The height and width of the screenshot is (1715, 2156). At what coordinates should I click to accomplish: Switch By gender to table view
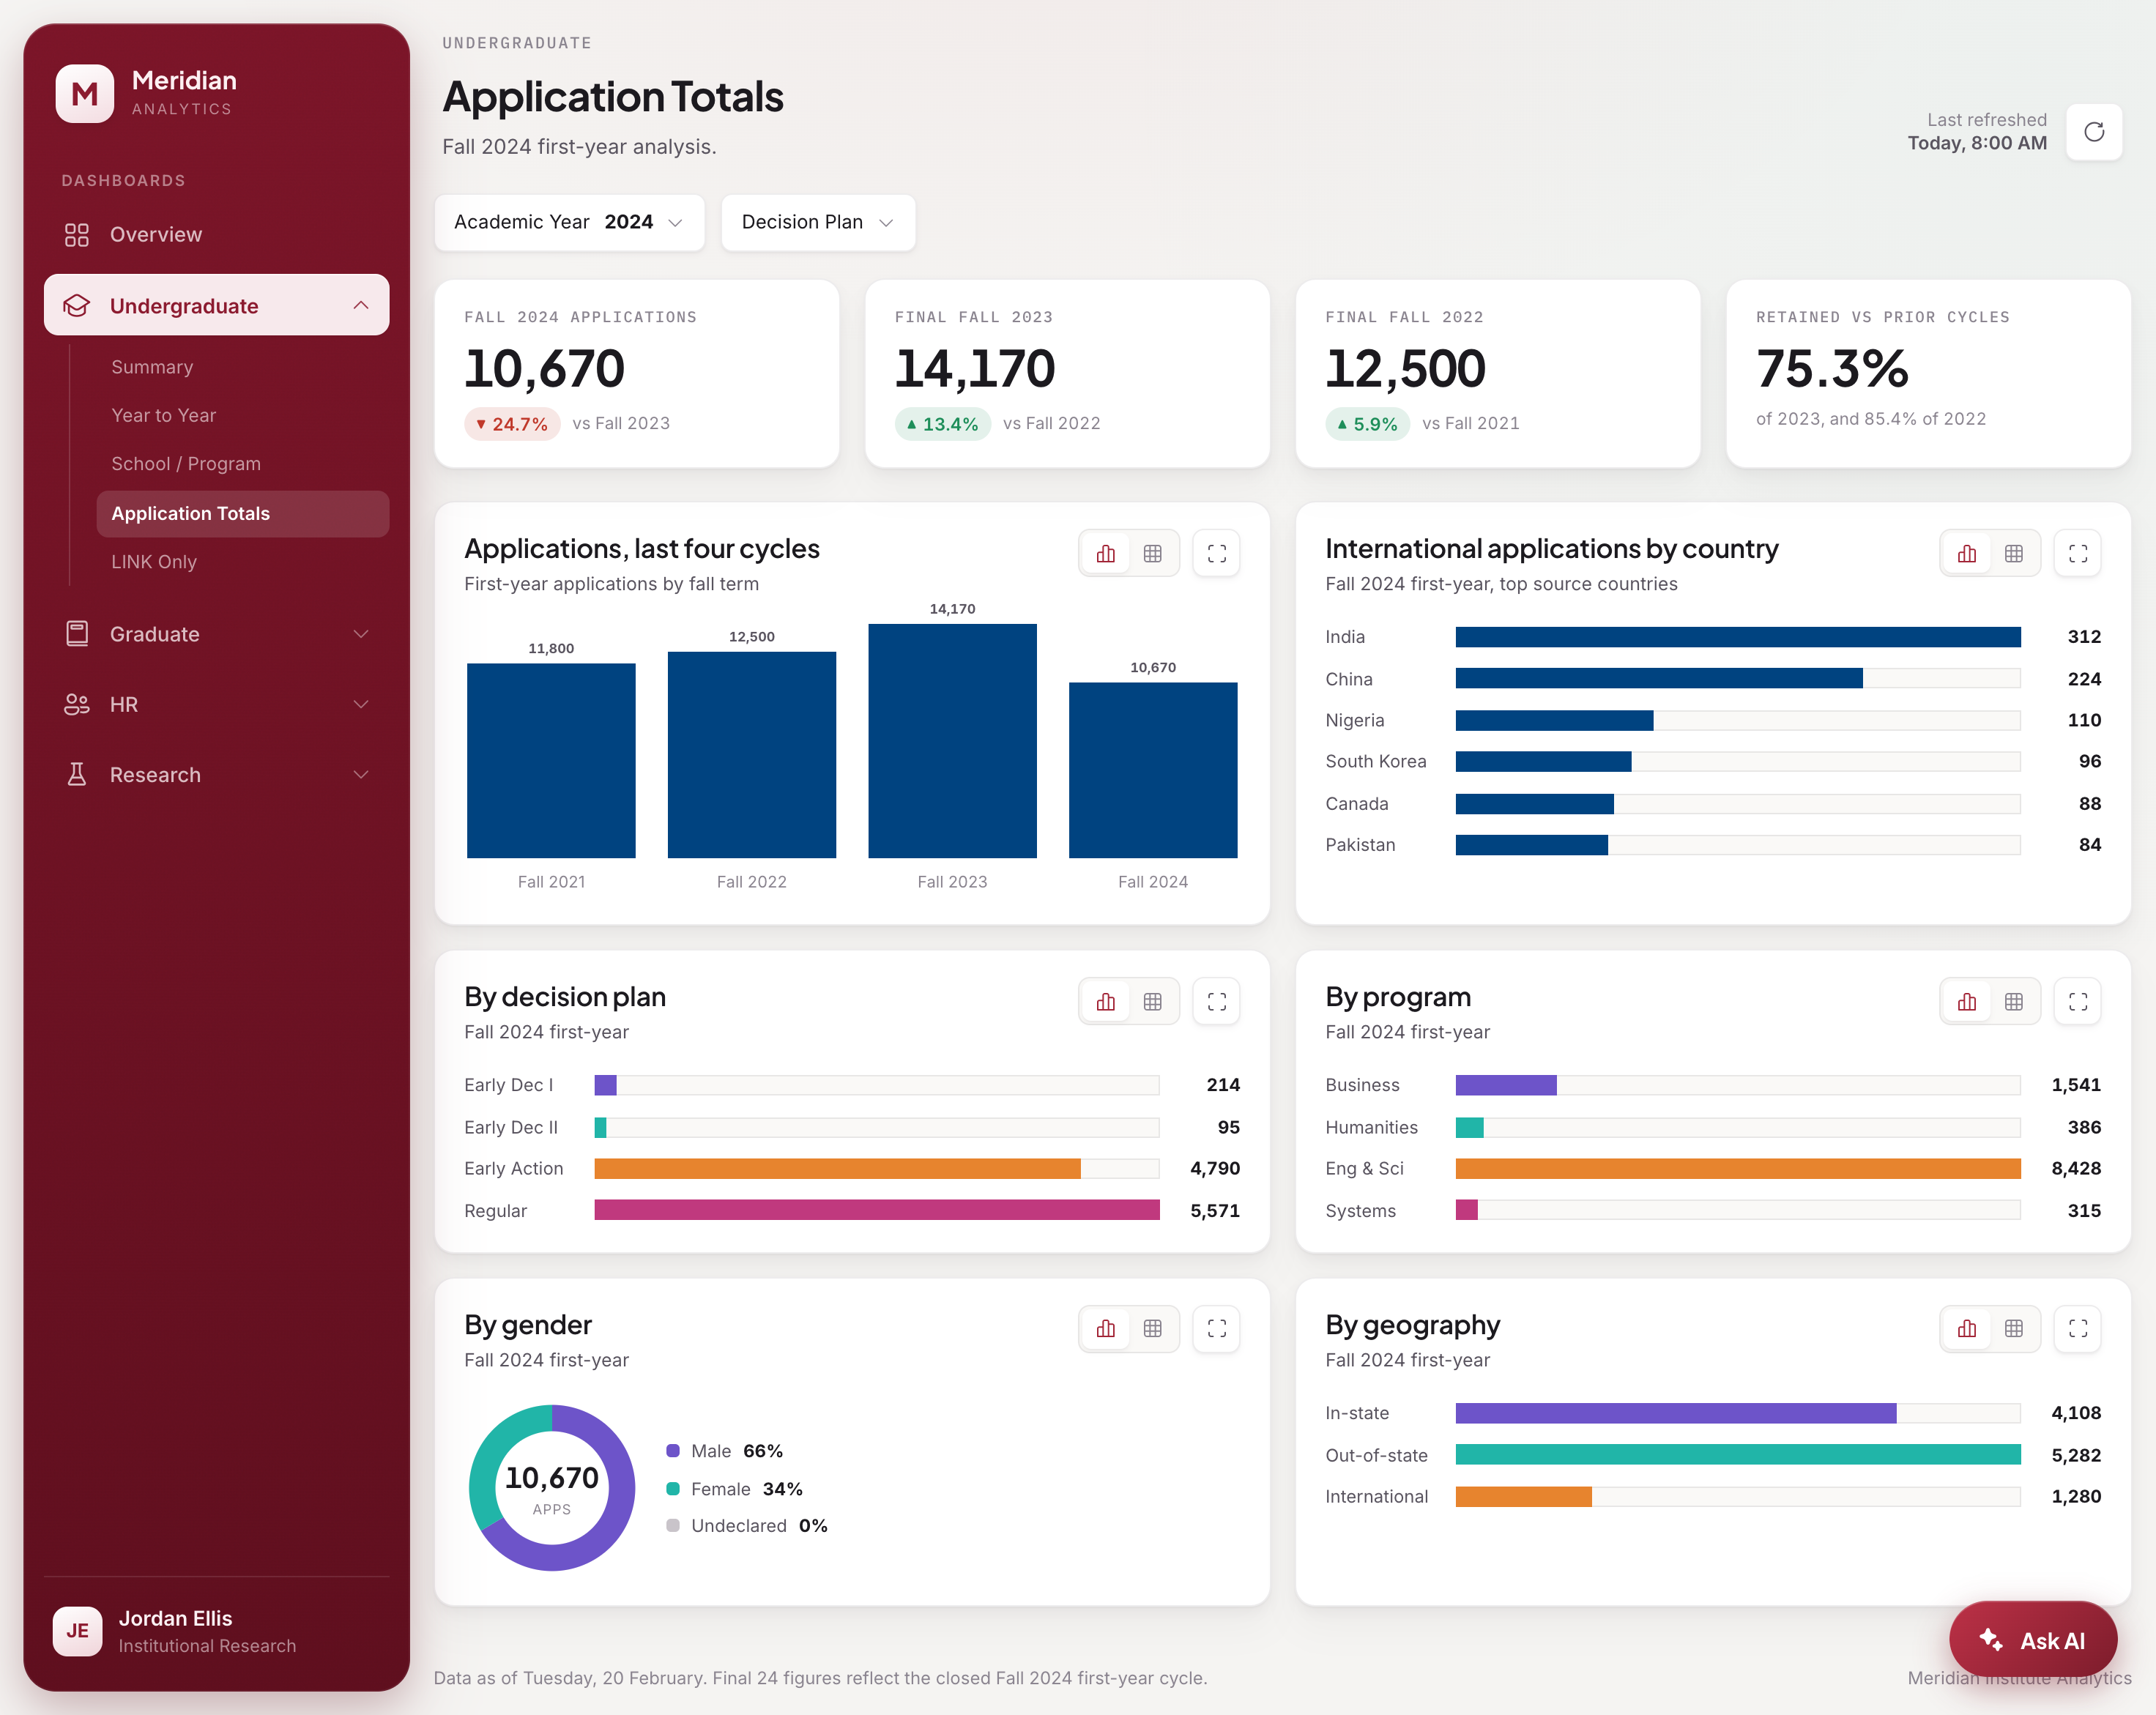1153,1329
